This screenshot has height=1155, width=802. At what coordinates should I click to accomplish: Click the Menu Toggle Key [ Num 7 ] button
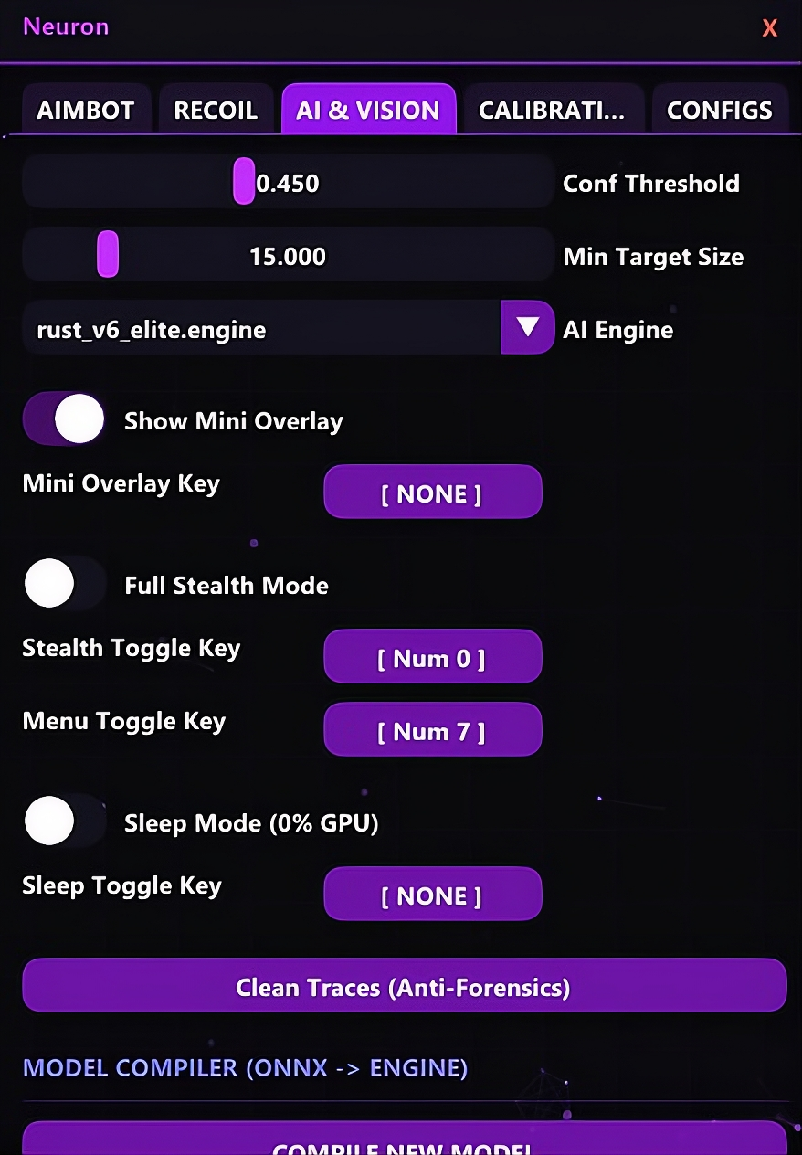pyautogui.click(x=432, y=730)
